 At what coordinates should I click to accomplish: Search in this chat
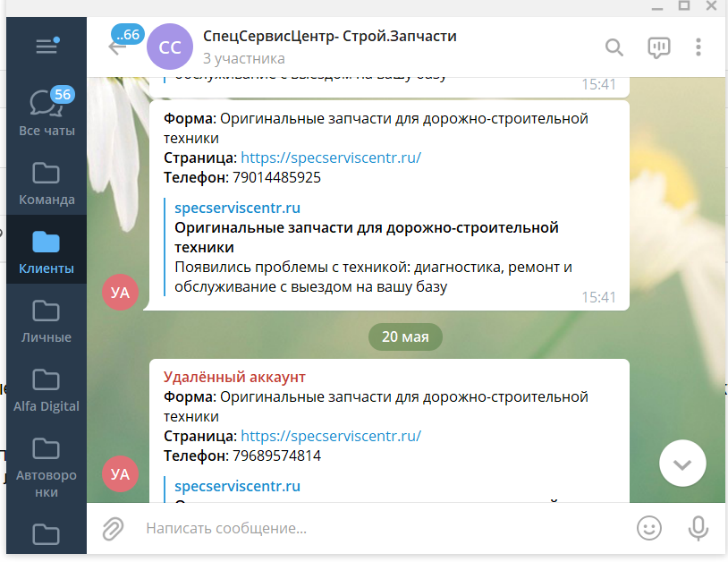coord(614,47)
